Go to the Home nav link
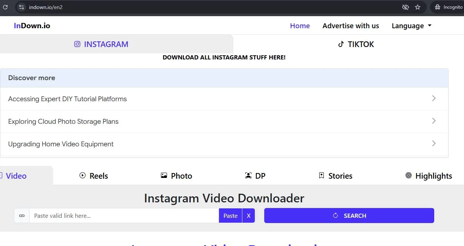Image resolution: width=464 pixels, height=246 pixels. click(300, 26)
